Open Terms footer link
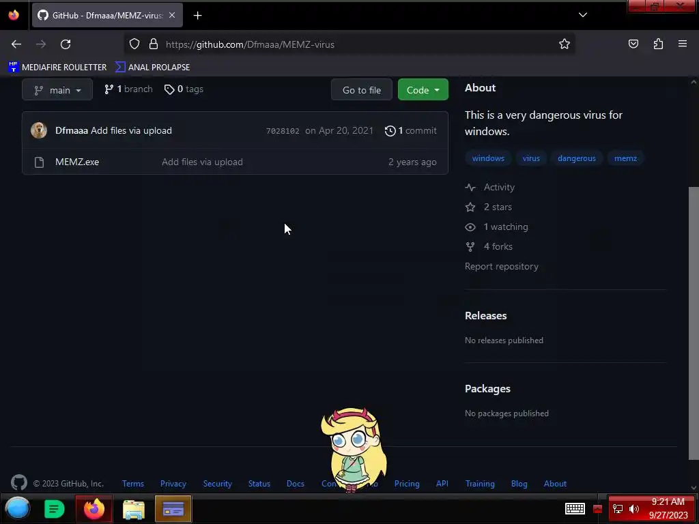699x524 pixels. coord(133,484)
